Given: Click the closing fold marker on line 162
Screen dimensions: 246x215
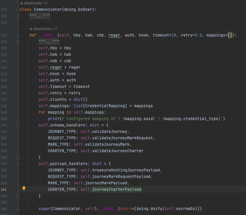Looking at the screenshot, I should pos(18,196).
